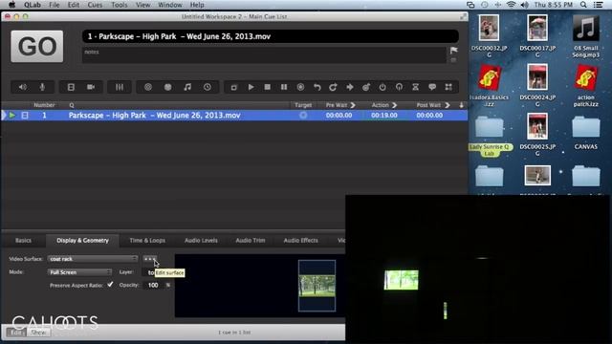Screen dimensions: 612x344
Task: Open the Tools menu
Action: pos(119,5)
